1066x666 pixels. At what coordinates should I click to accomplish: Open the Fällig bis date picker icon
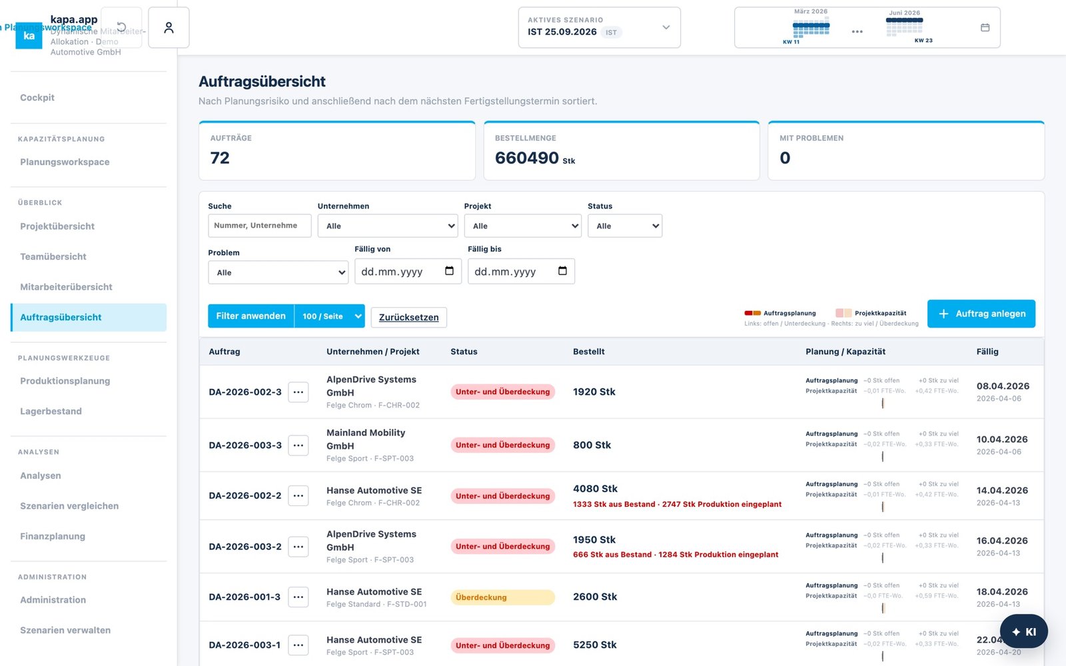click(x=562, y=270)
